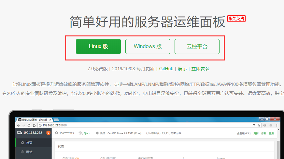Click the browser home icon
This screenshot has width=284, height=159.
(x=34, y=125)
